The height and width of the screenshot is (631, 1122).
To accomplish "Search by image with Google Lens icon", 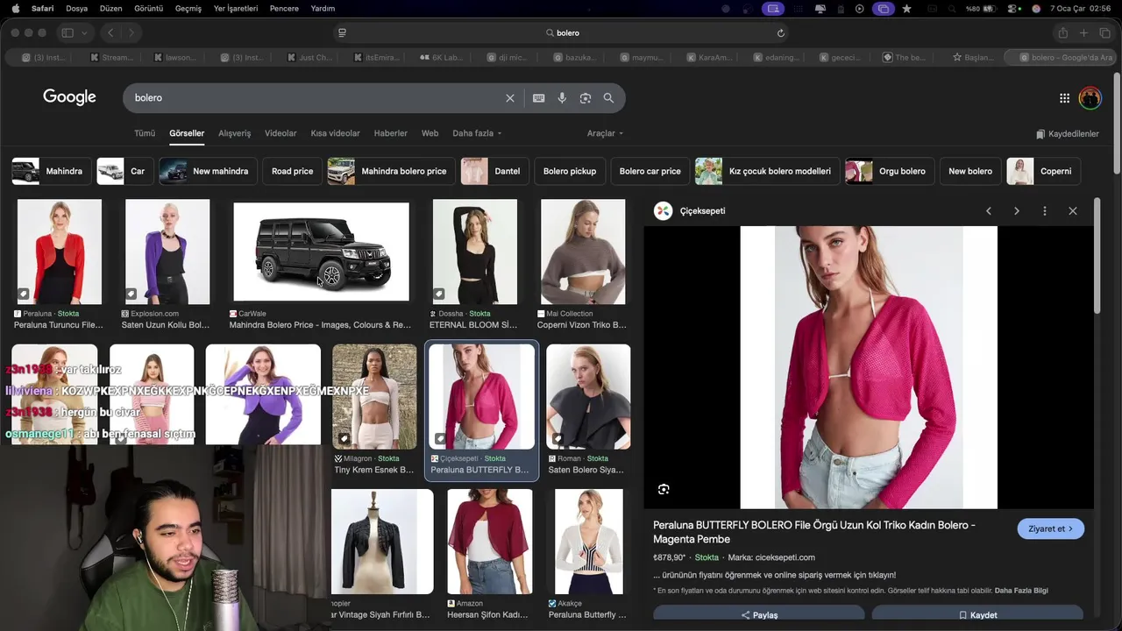I will [x=586, y=98].
